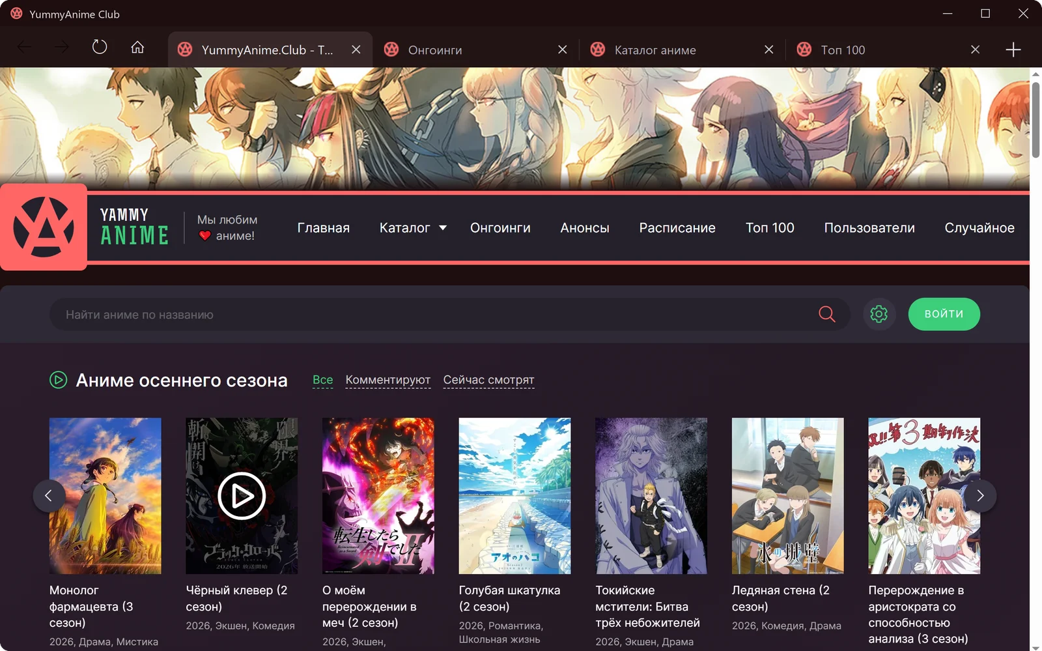Screen dimensions: 1042x651
Task: Select the Комментируют filter link
Action: (388, 380)
